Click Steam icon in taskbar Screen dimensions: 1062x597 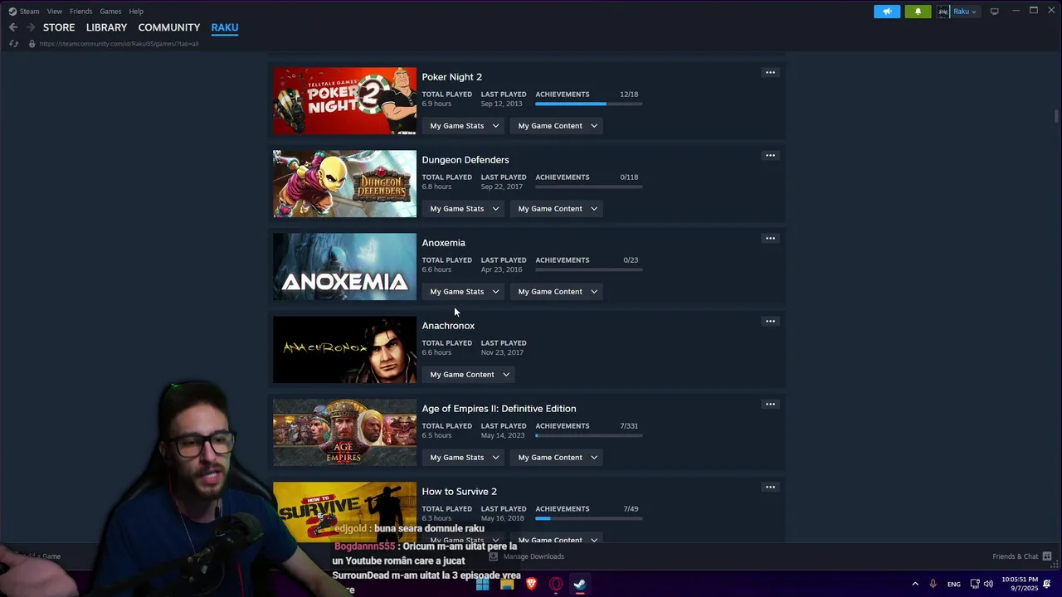(x=580, y=584)
